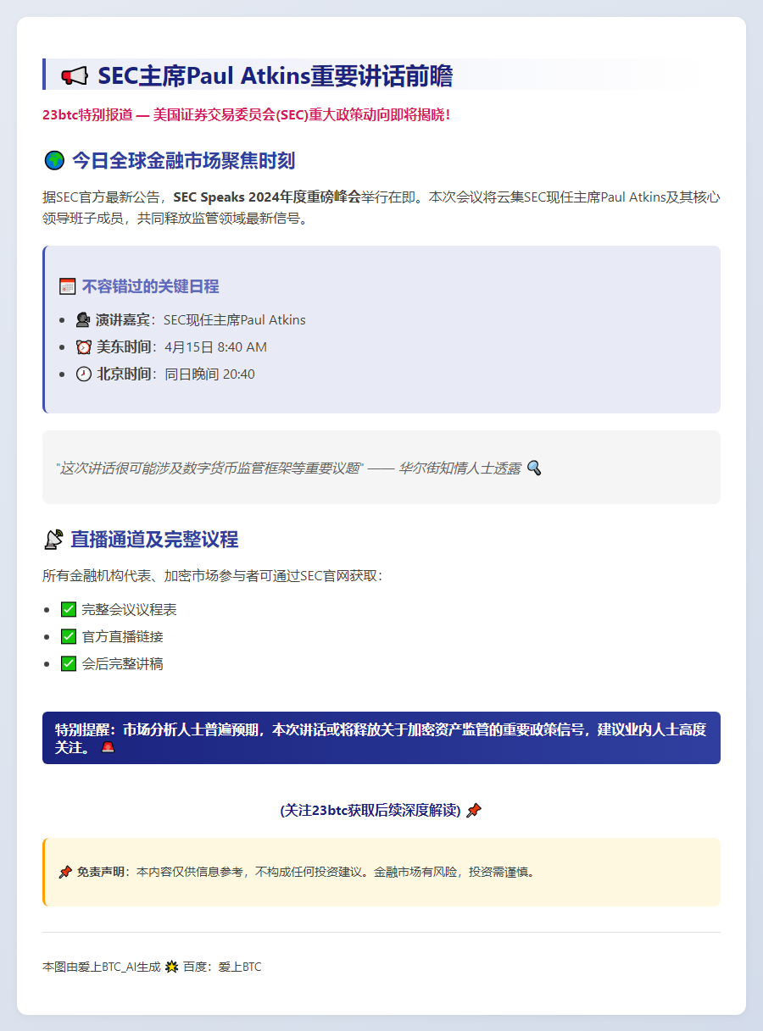Click the time 4月15日 8:40 AM

point(216,347)
